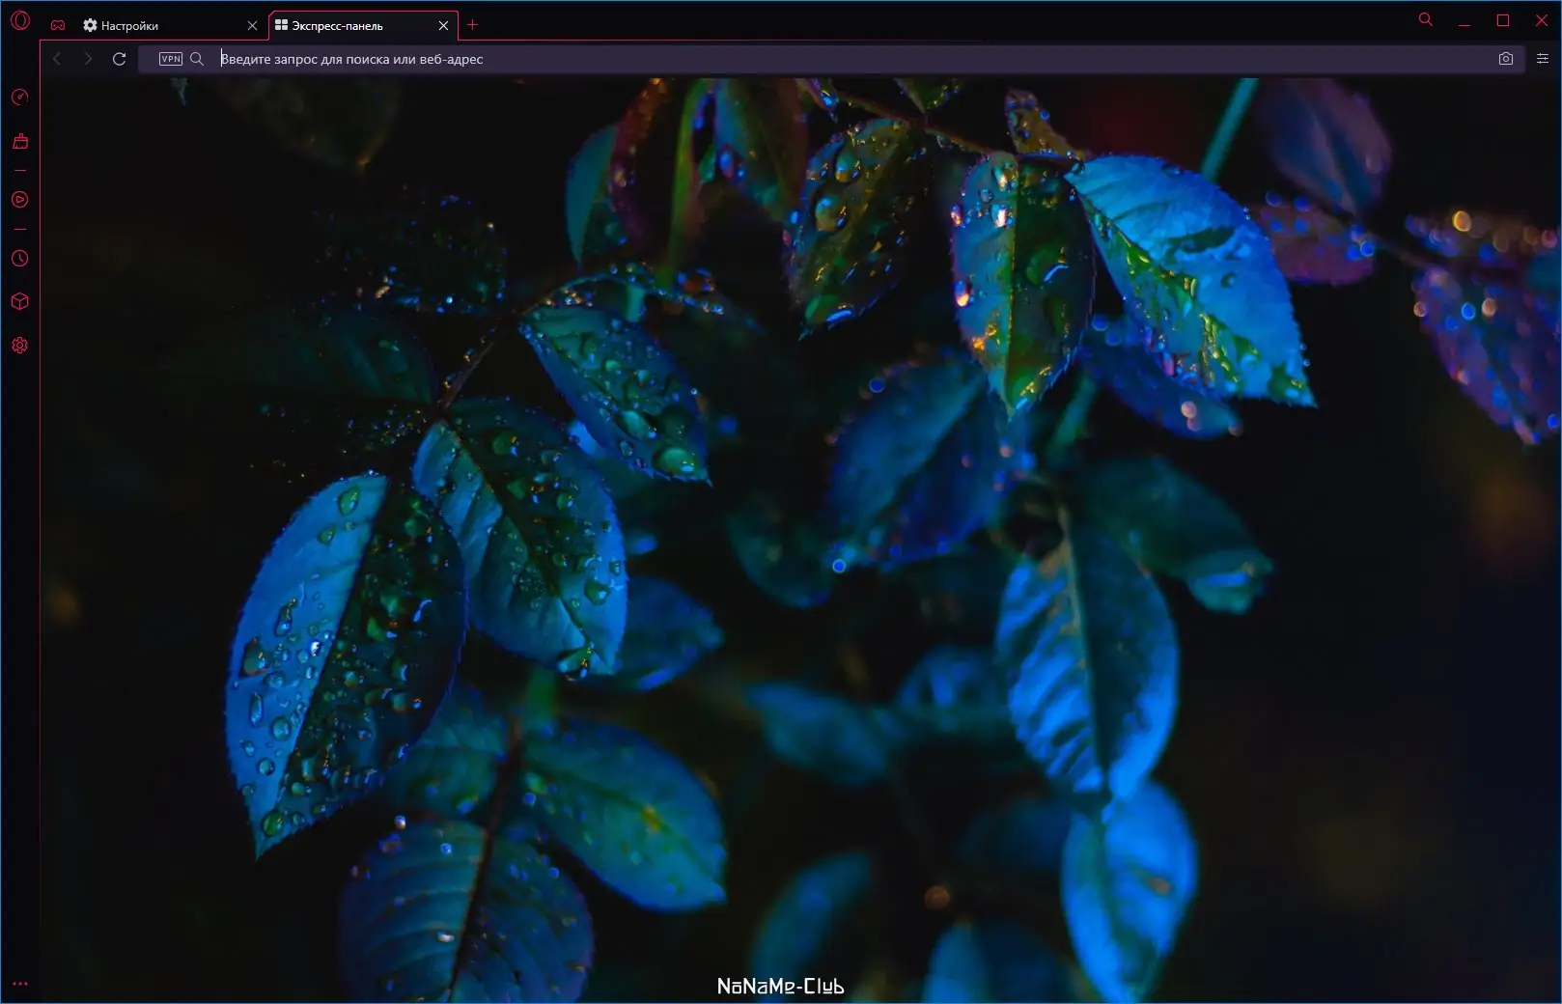Open the Opera main menu logo
The height and width of the screenshot is (1004, 1562).
(x=20, y=20)
